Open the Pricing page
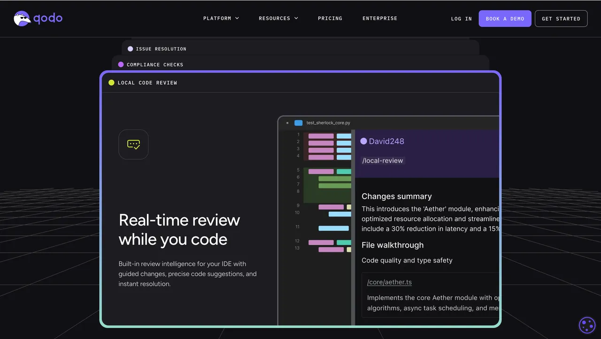This screenshot has width=601, height=339. [330, 18]
